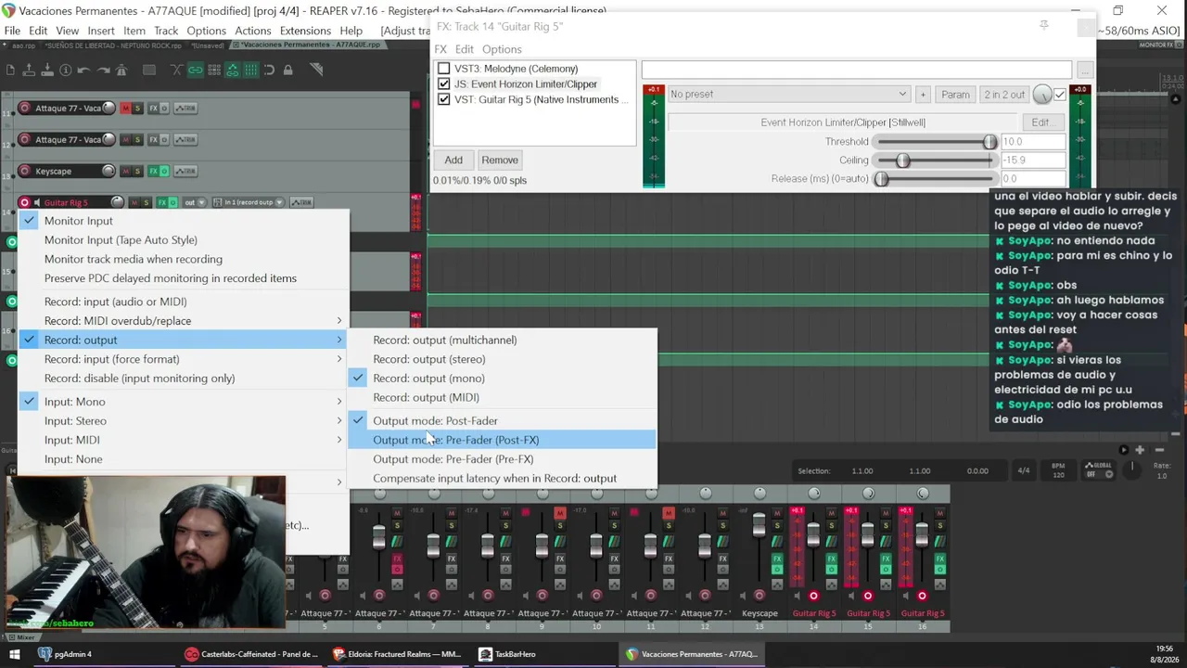Click the Ceiling value field
The image size is (1187, 668).
(x=1033, y=161)
